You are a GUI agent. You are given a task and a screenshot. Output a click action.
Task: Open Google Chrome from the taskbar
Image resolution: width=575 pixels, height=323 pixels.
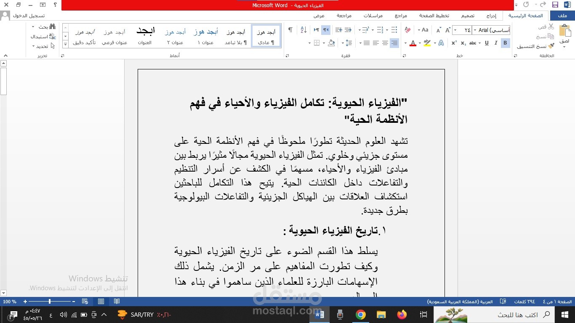[360, 315]
